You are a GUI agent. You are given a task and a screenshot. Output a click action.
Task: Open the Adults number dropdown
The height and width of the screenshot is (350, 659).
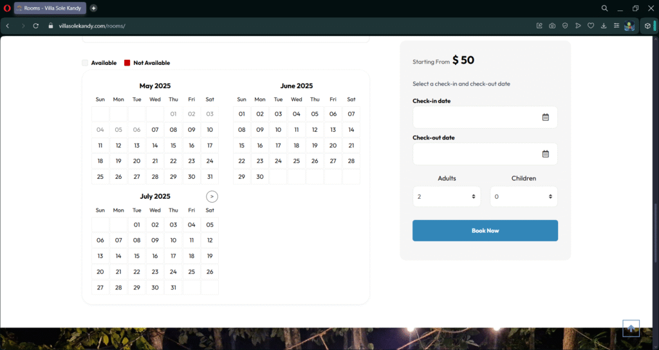click(447, 197)
